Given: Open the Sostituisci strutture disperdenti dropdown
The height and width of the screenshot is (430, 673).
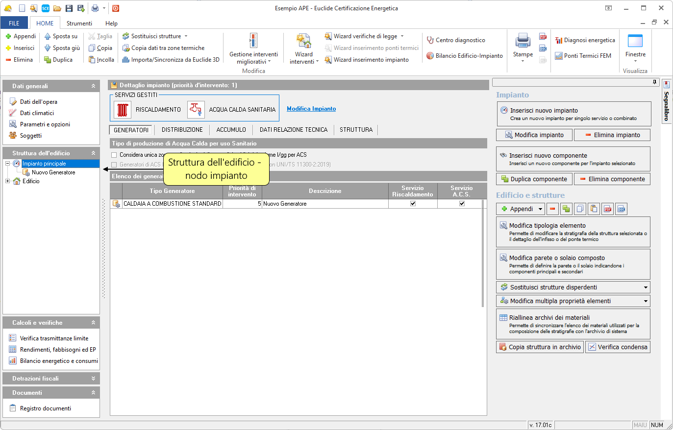Looking at the screenshot, I should point(646,287).
